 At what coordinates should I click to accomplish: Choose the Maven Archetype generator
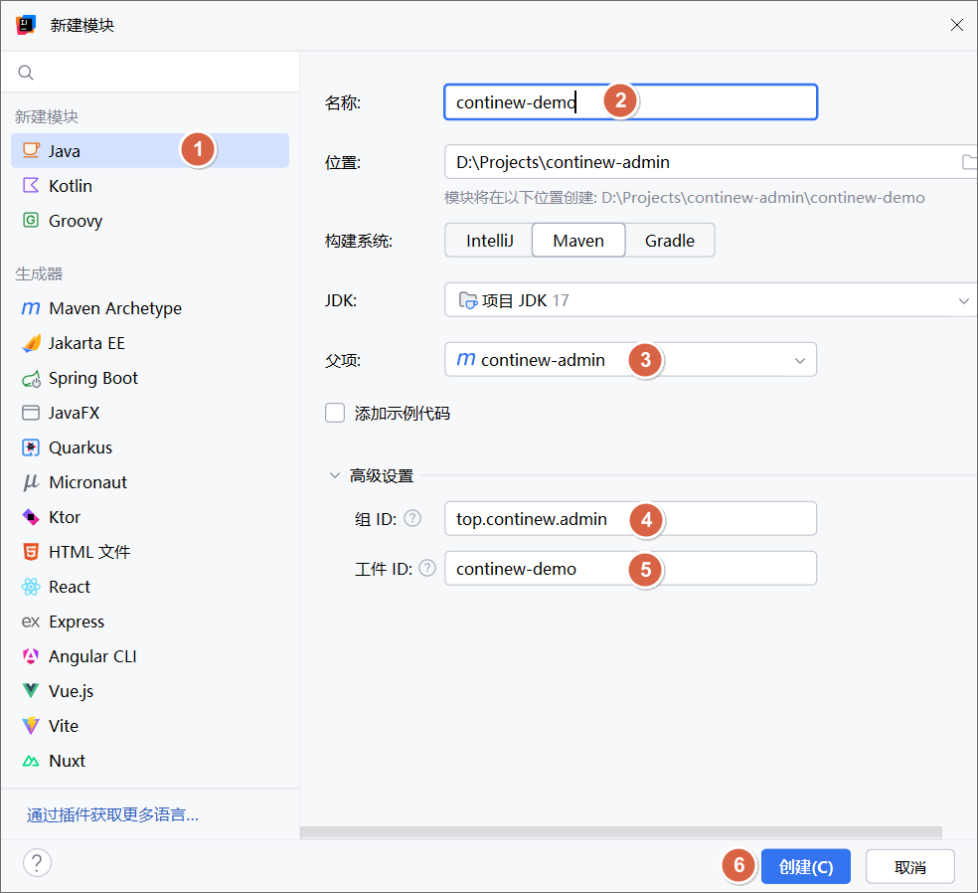pyautogui.click(x=150, y=308)
